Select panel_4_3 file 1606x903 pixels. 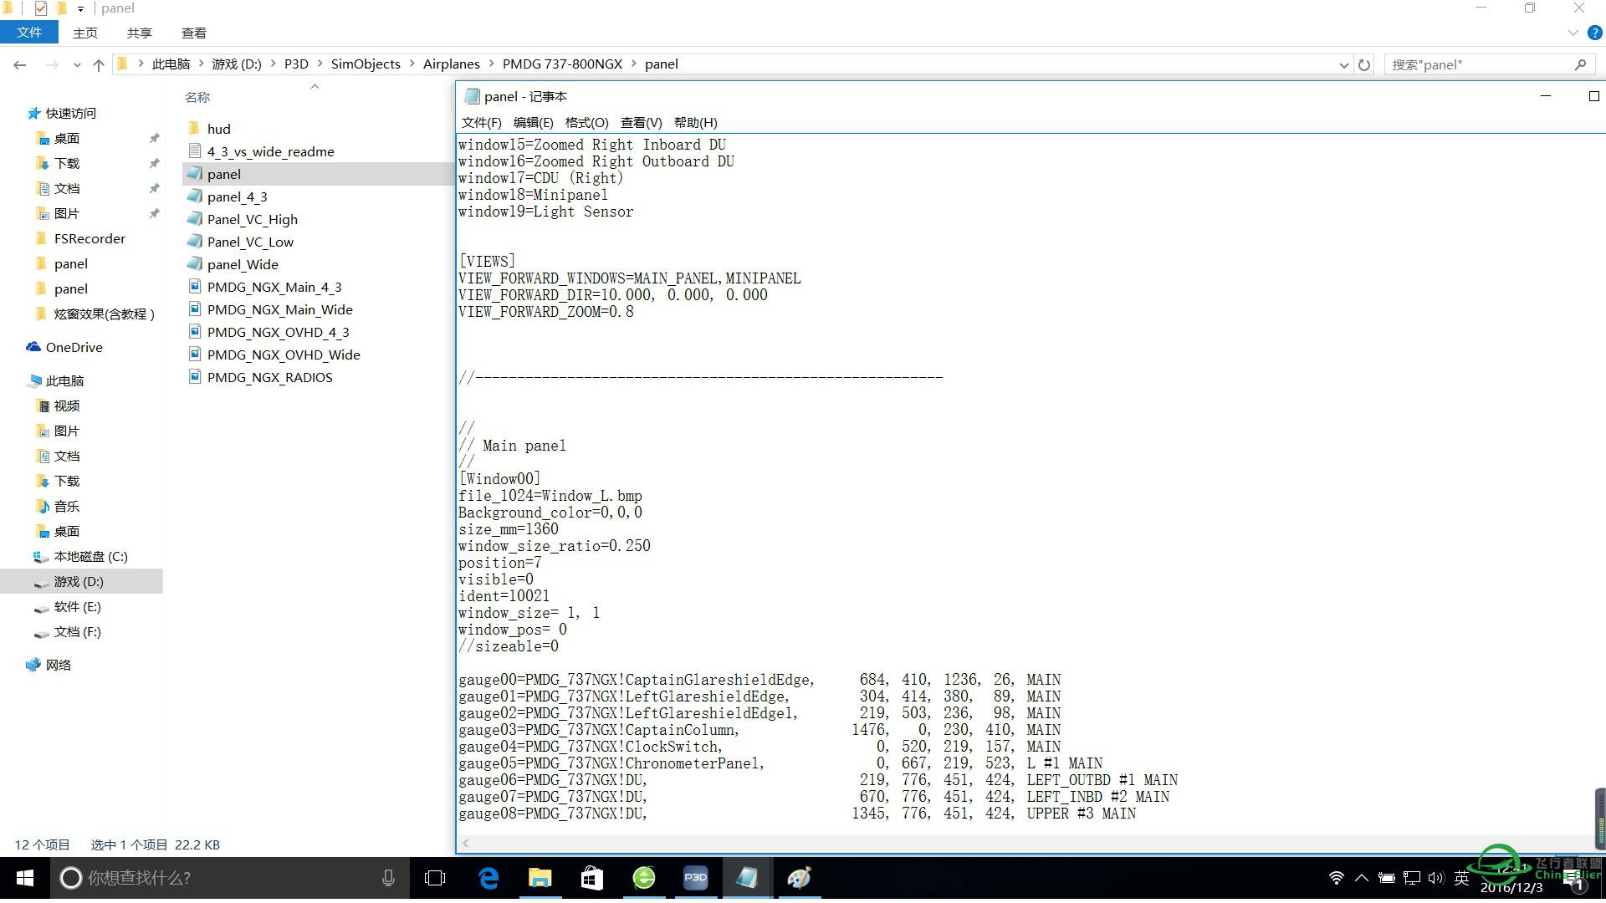coord(237,196)
